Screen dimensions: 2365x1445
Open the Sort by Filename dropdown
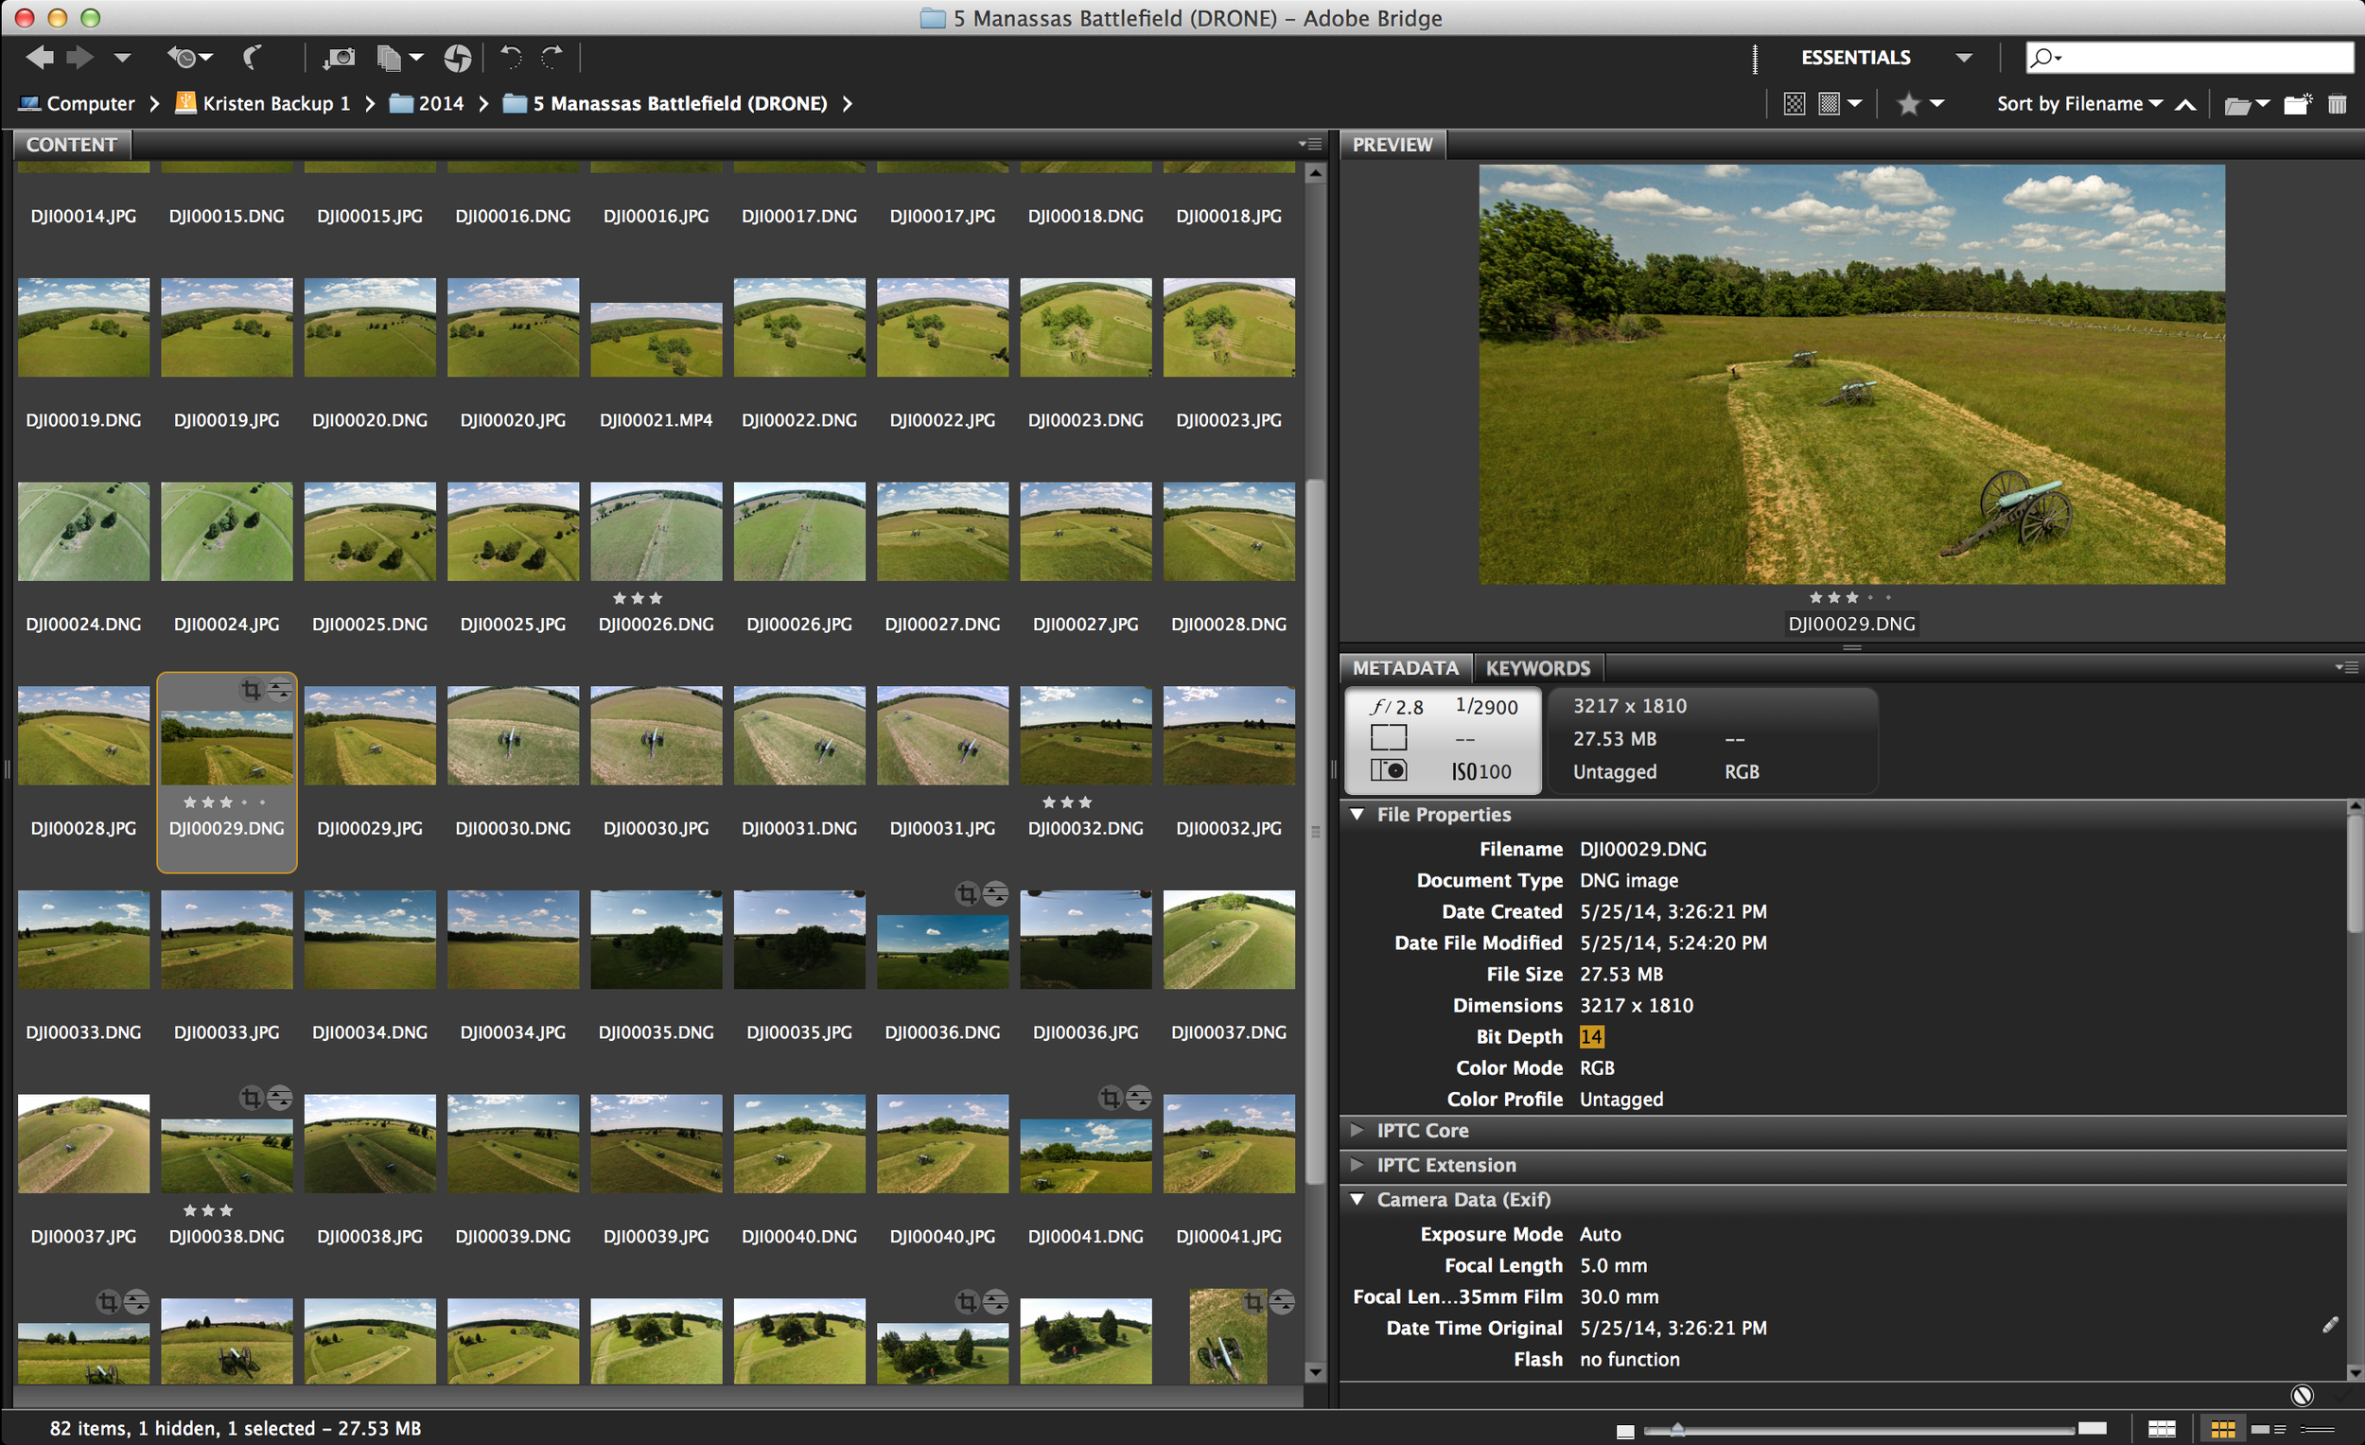(x=2079, y=104)
